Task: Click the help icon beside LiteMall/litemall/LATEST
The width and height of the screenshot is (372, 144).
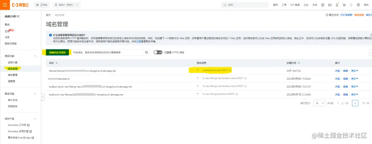Action: 230,70
